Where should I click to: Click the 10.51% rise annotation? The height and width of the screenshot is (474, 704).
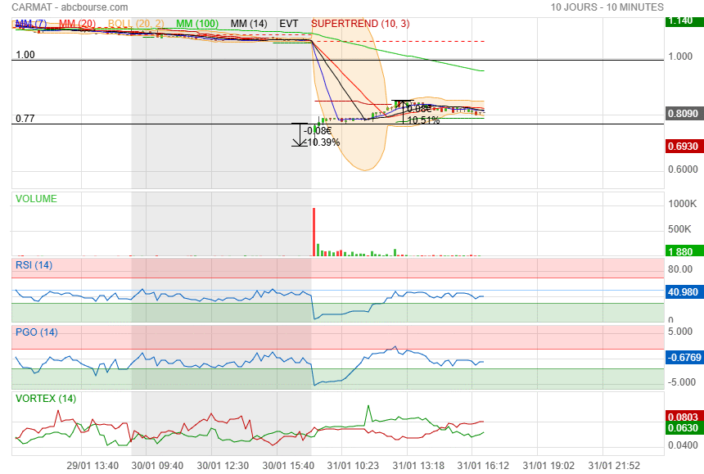click(x=423, y=120)
